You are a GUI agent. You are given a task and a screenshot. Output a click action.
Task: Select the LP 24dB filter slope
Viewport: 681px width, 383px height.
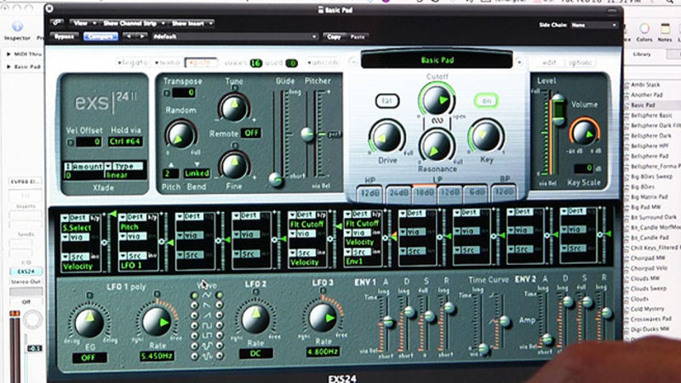(x=398, y=193)
